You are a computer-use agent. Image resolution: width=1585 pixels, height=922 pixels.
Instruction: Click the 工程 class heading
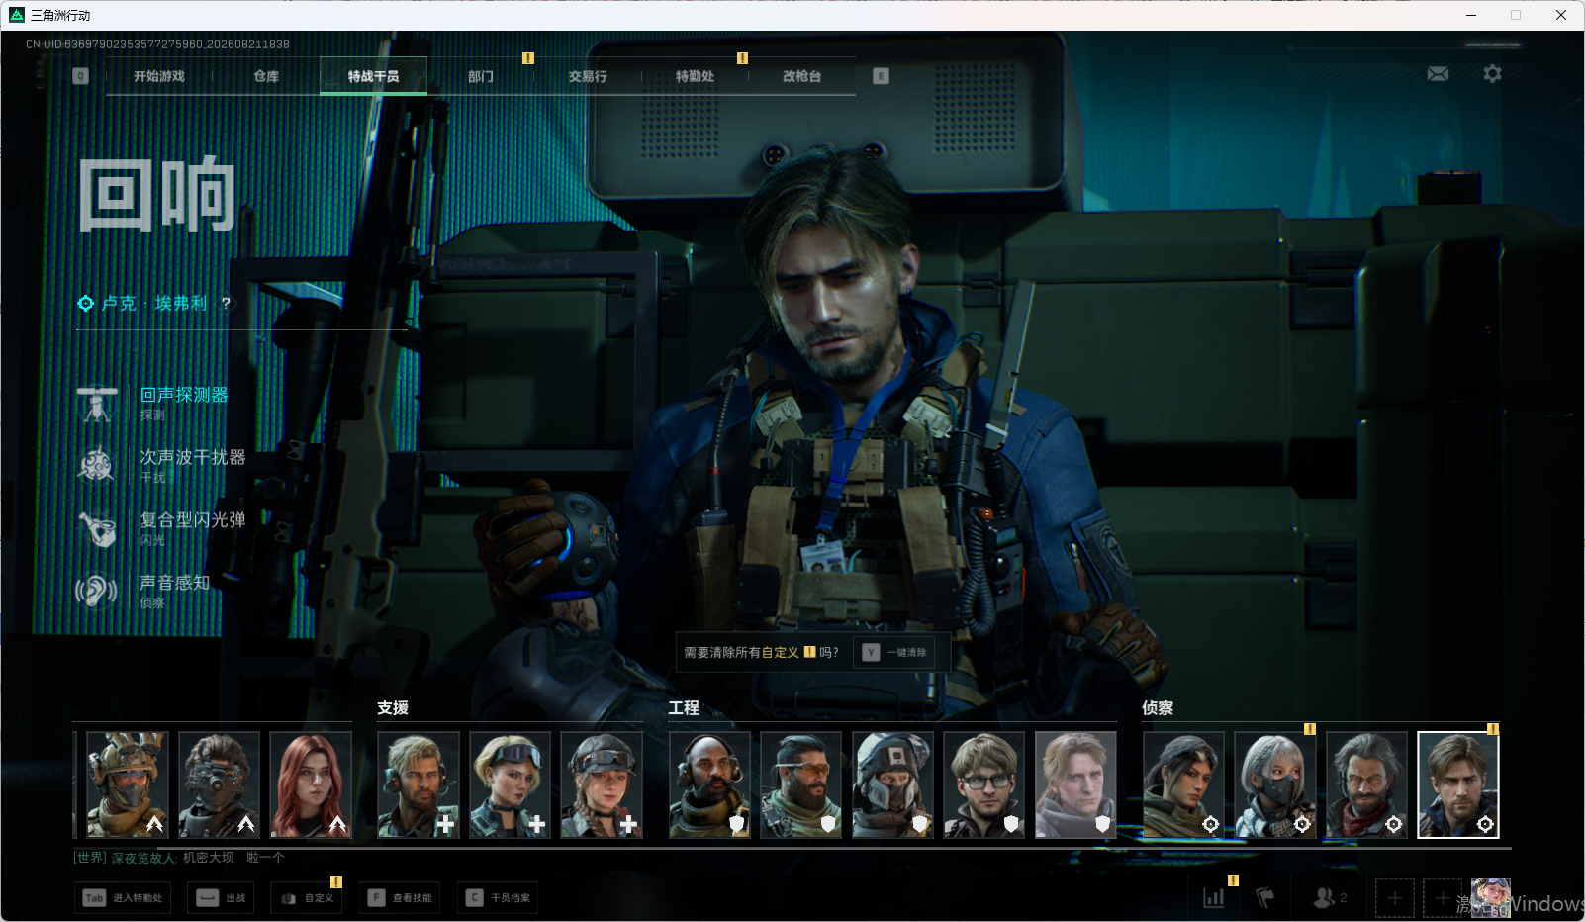point(684,708)
